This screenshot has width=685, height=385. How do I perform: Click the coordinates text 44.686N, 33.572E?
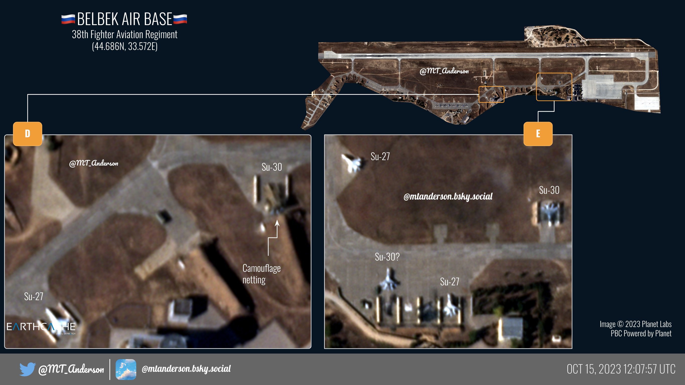pos(124,46)
